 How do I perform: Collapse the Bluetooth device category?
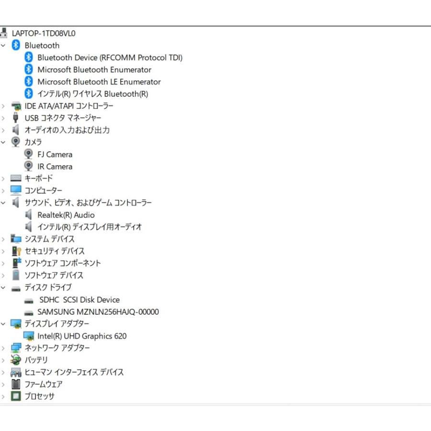(x=4, y=45)
